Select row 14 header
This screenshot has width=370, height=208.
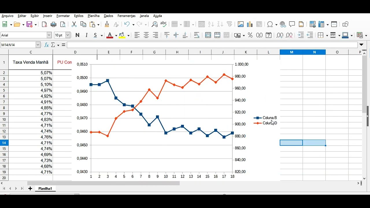pyautogui.click(x=4, y=143)
